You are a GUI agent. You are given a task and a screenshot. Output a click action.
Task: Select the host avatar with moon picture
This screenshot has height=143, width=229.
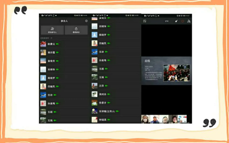[x=94, y=111]
